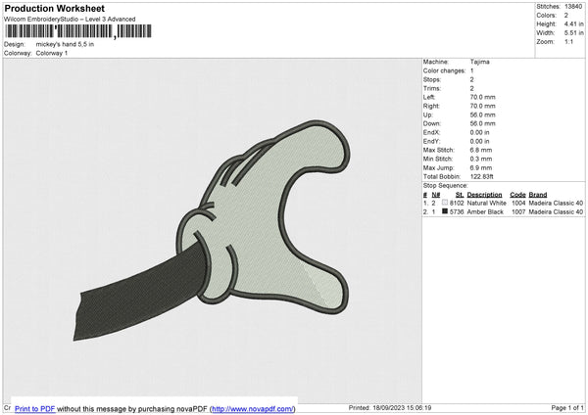The height and width of the screenshot is (415, 588).
Task: Click the Mickey hand embroidery preview
Action: coord(212,230)
